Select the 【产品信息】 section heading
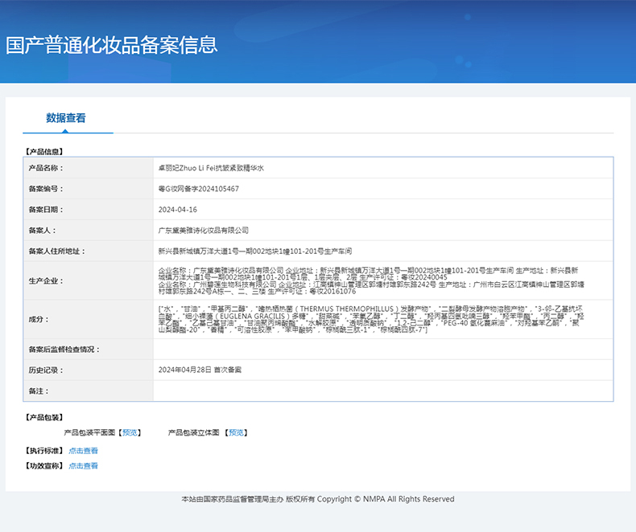The height and width of the screenshot is (532, 636). click(44, 151)
